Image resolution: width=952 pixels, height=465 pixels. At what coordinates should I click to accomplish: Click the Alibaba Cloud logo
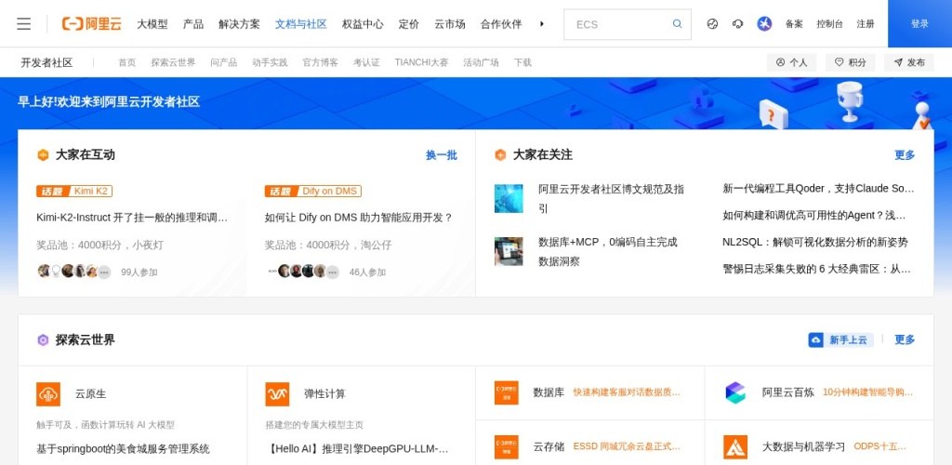[92, 23]
